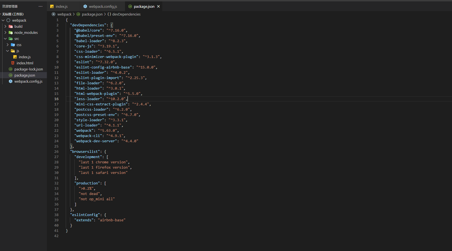Click the webpack icon on webpack.config.js tab
Viewport: 452px width, 251px height.
point(85,6)
